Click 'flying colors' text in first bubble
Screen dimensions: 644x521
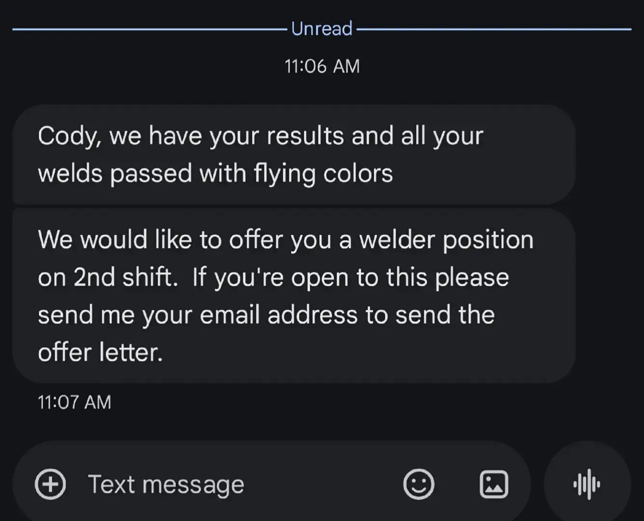click(x=323, y=174)
